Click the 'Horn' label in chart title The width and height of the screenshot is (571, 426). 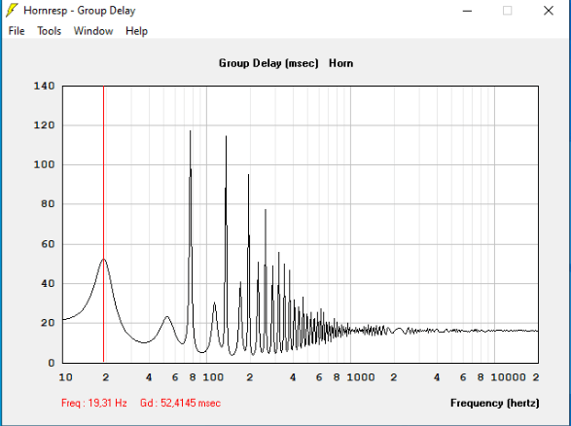pyautogui.click(x=340, y=63)
